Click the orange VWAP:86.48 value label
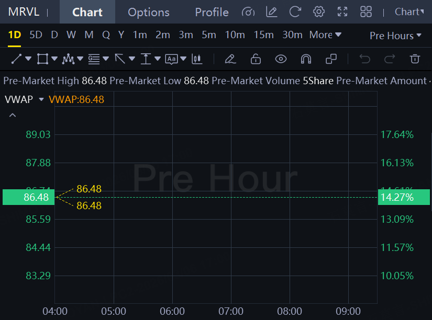Viewport: 432px width, 320px height. (x=76, y=99)
